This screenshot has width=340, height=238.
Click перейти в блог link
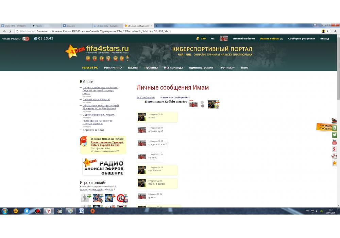click(x=93, y=130)
